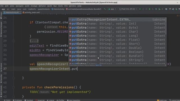Click the malkinfo breadcrumb
Image resolution: width=180 pixels, height=101 pixels.
tap(32, 9)
